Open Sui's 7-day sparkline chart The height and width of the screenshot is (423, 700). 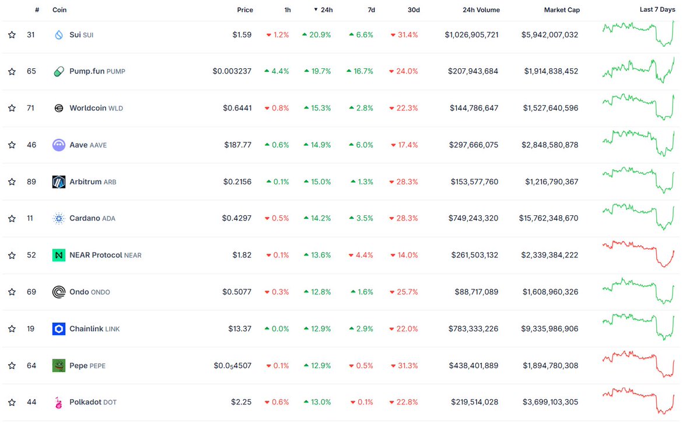(x=639, y=33)
